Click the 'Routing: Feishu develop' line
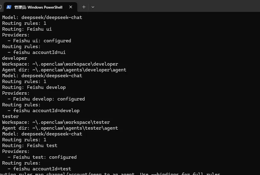The width and height of the screenshot is (260, 175). coord(34,87)
